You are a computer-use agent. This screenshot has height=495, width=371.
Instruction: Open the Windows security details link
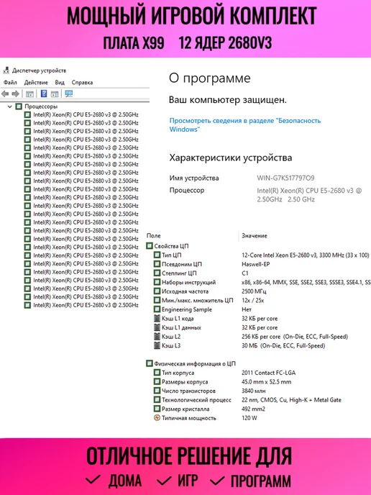(244, 124)
